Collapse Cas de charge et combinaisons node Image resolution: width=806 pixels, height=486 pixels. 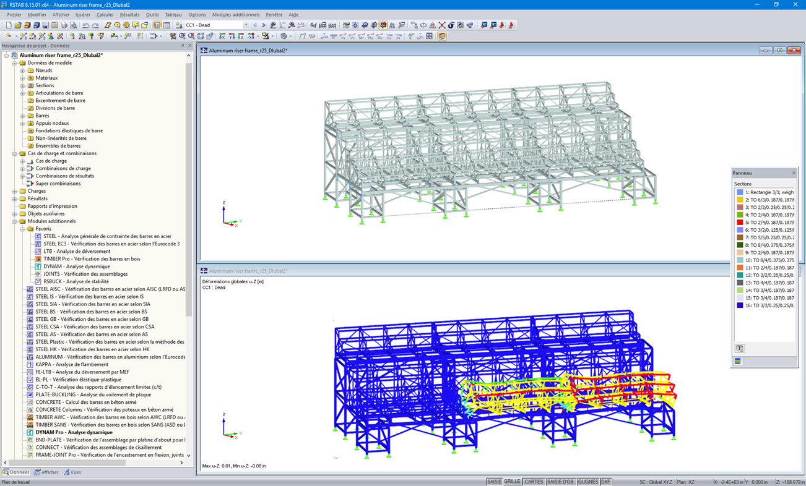[15, 153]
